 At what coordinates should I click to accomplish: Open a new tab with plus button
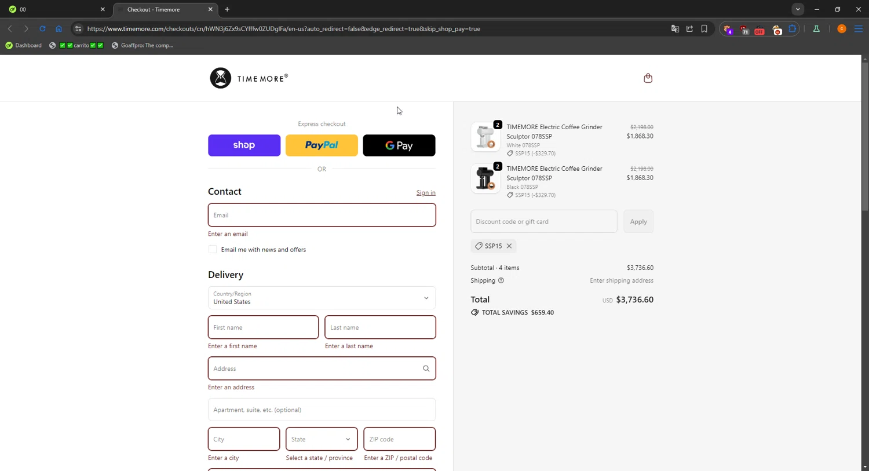coord(227,9)
